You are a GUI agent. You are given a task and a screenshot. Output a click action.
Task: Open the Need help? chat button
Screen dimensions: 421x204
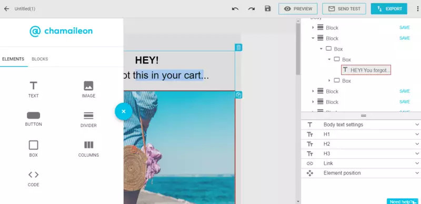coord(402,201)
